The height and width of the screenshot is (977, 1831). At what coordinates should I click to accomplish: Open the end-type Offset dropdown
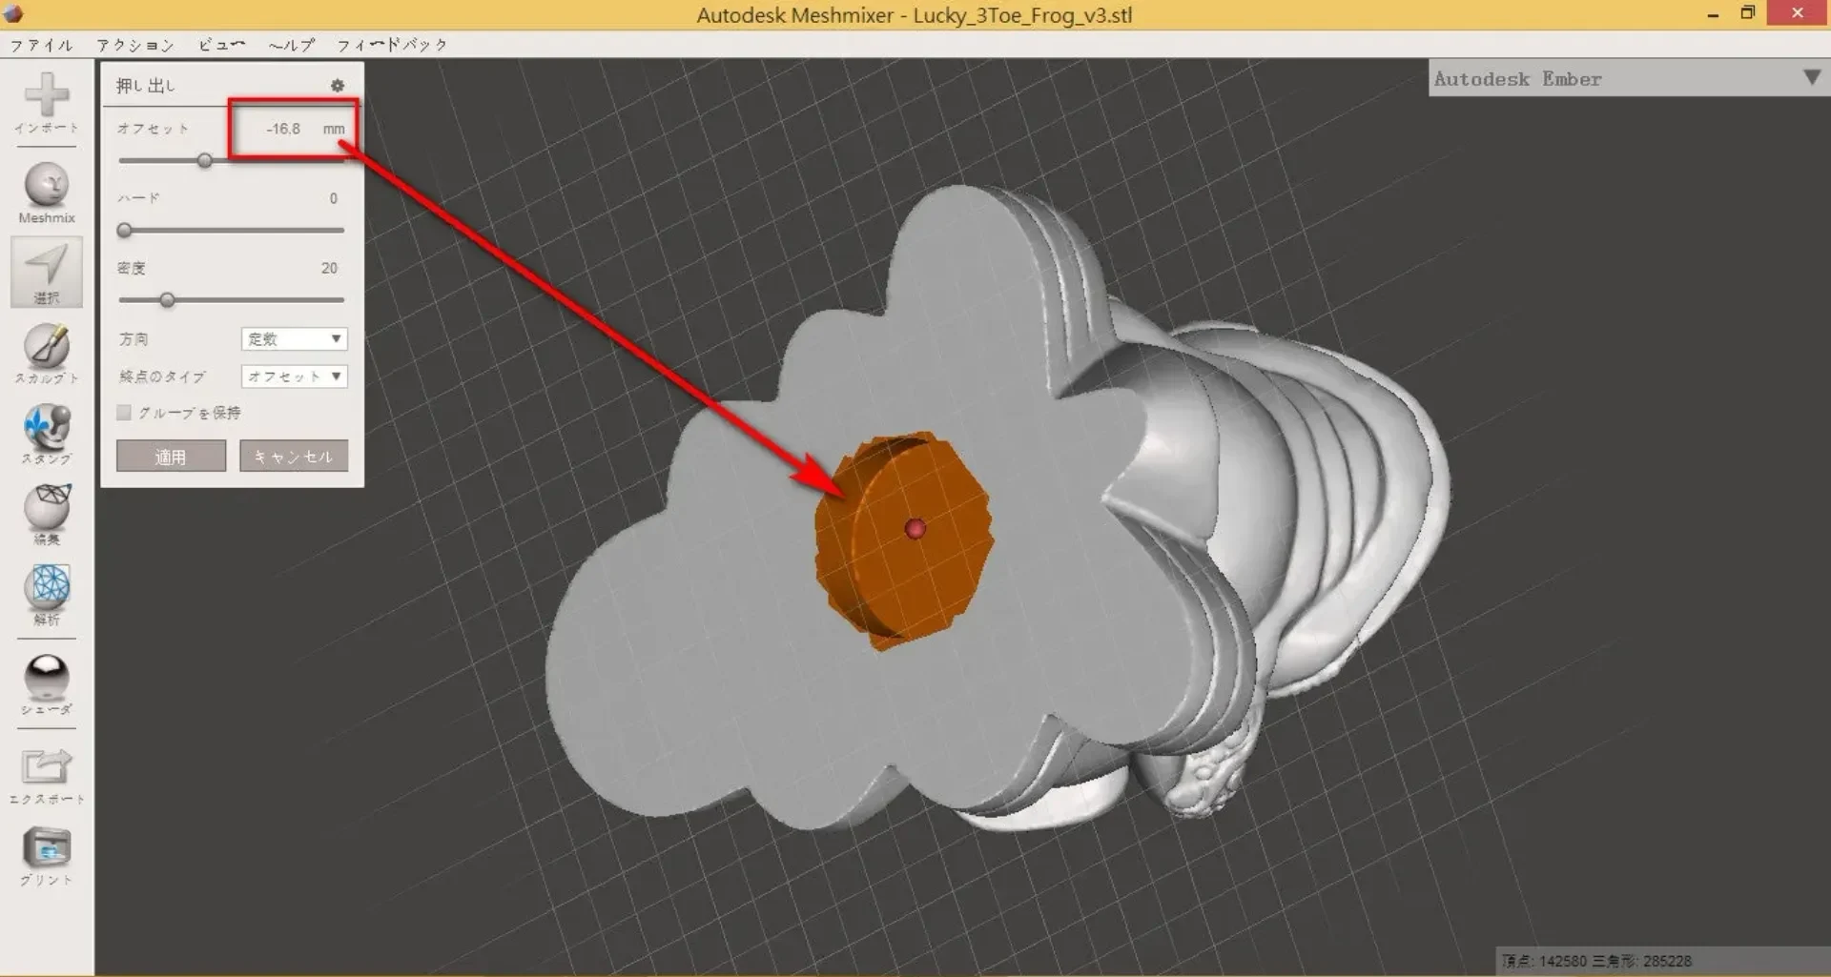point(294,377)
